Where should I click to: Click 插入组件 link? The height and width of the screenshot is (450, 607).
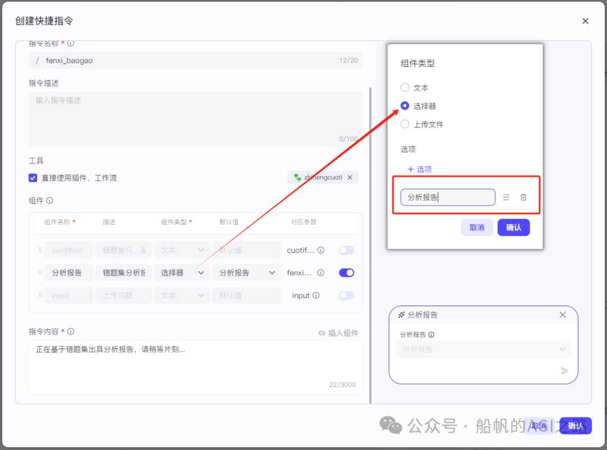338,333
